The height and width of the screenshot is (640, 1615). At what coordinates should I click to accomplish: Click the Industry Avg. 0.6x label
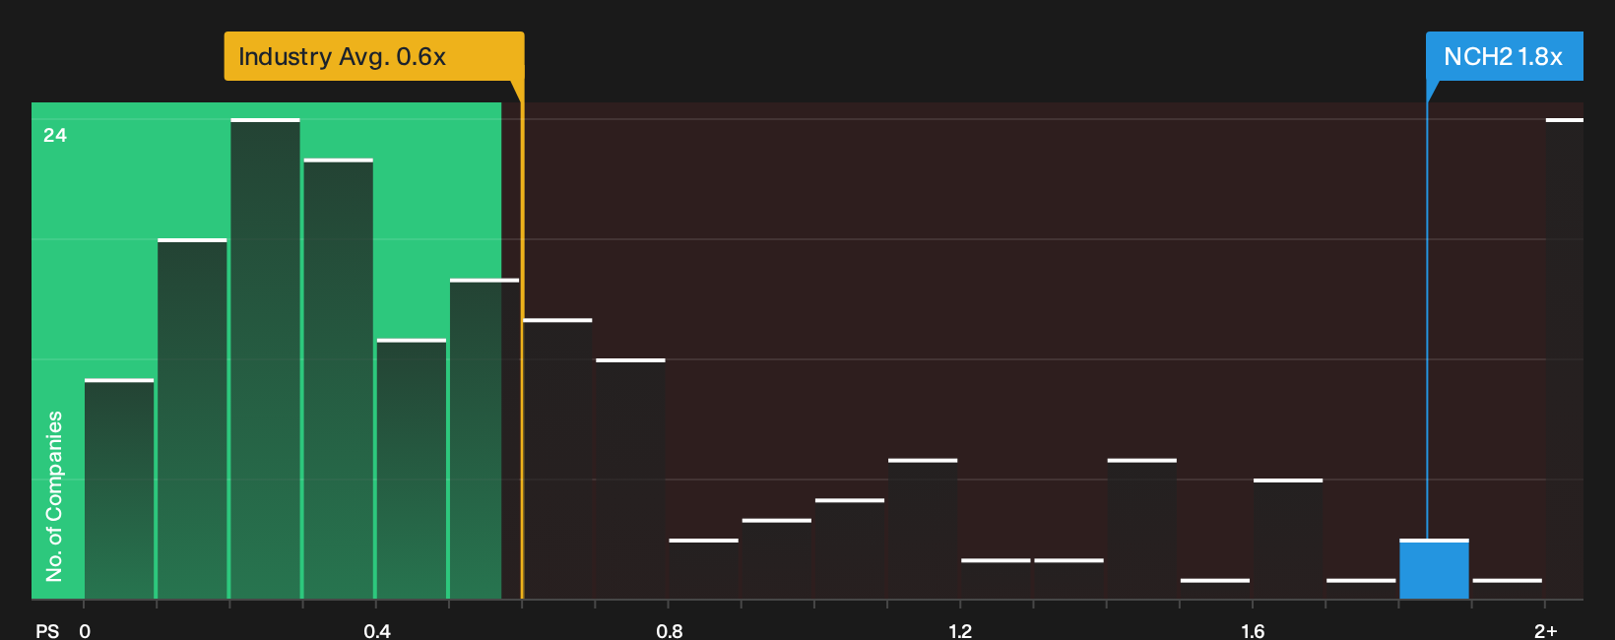[374, 56]
